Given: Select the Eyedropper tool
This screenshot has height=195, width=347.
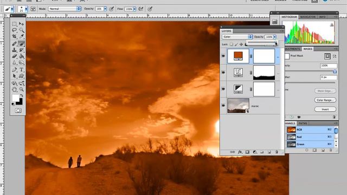Looking at the screenshot, I should pos(22,36).
